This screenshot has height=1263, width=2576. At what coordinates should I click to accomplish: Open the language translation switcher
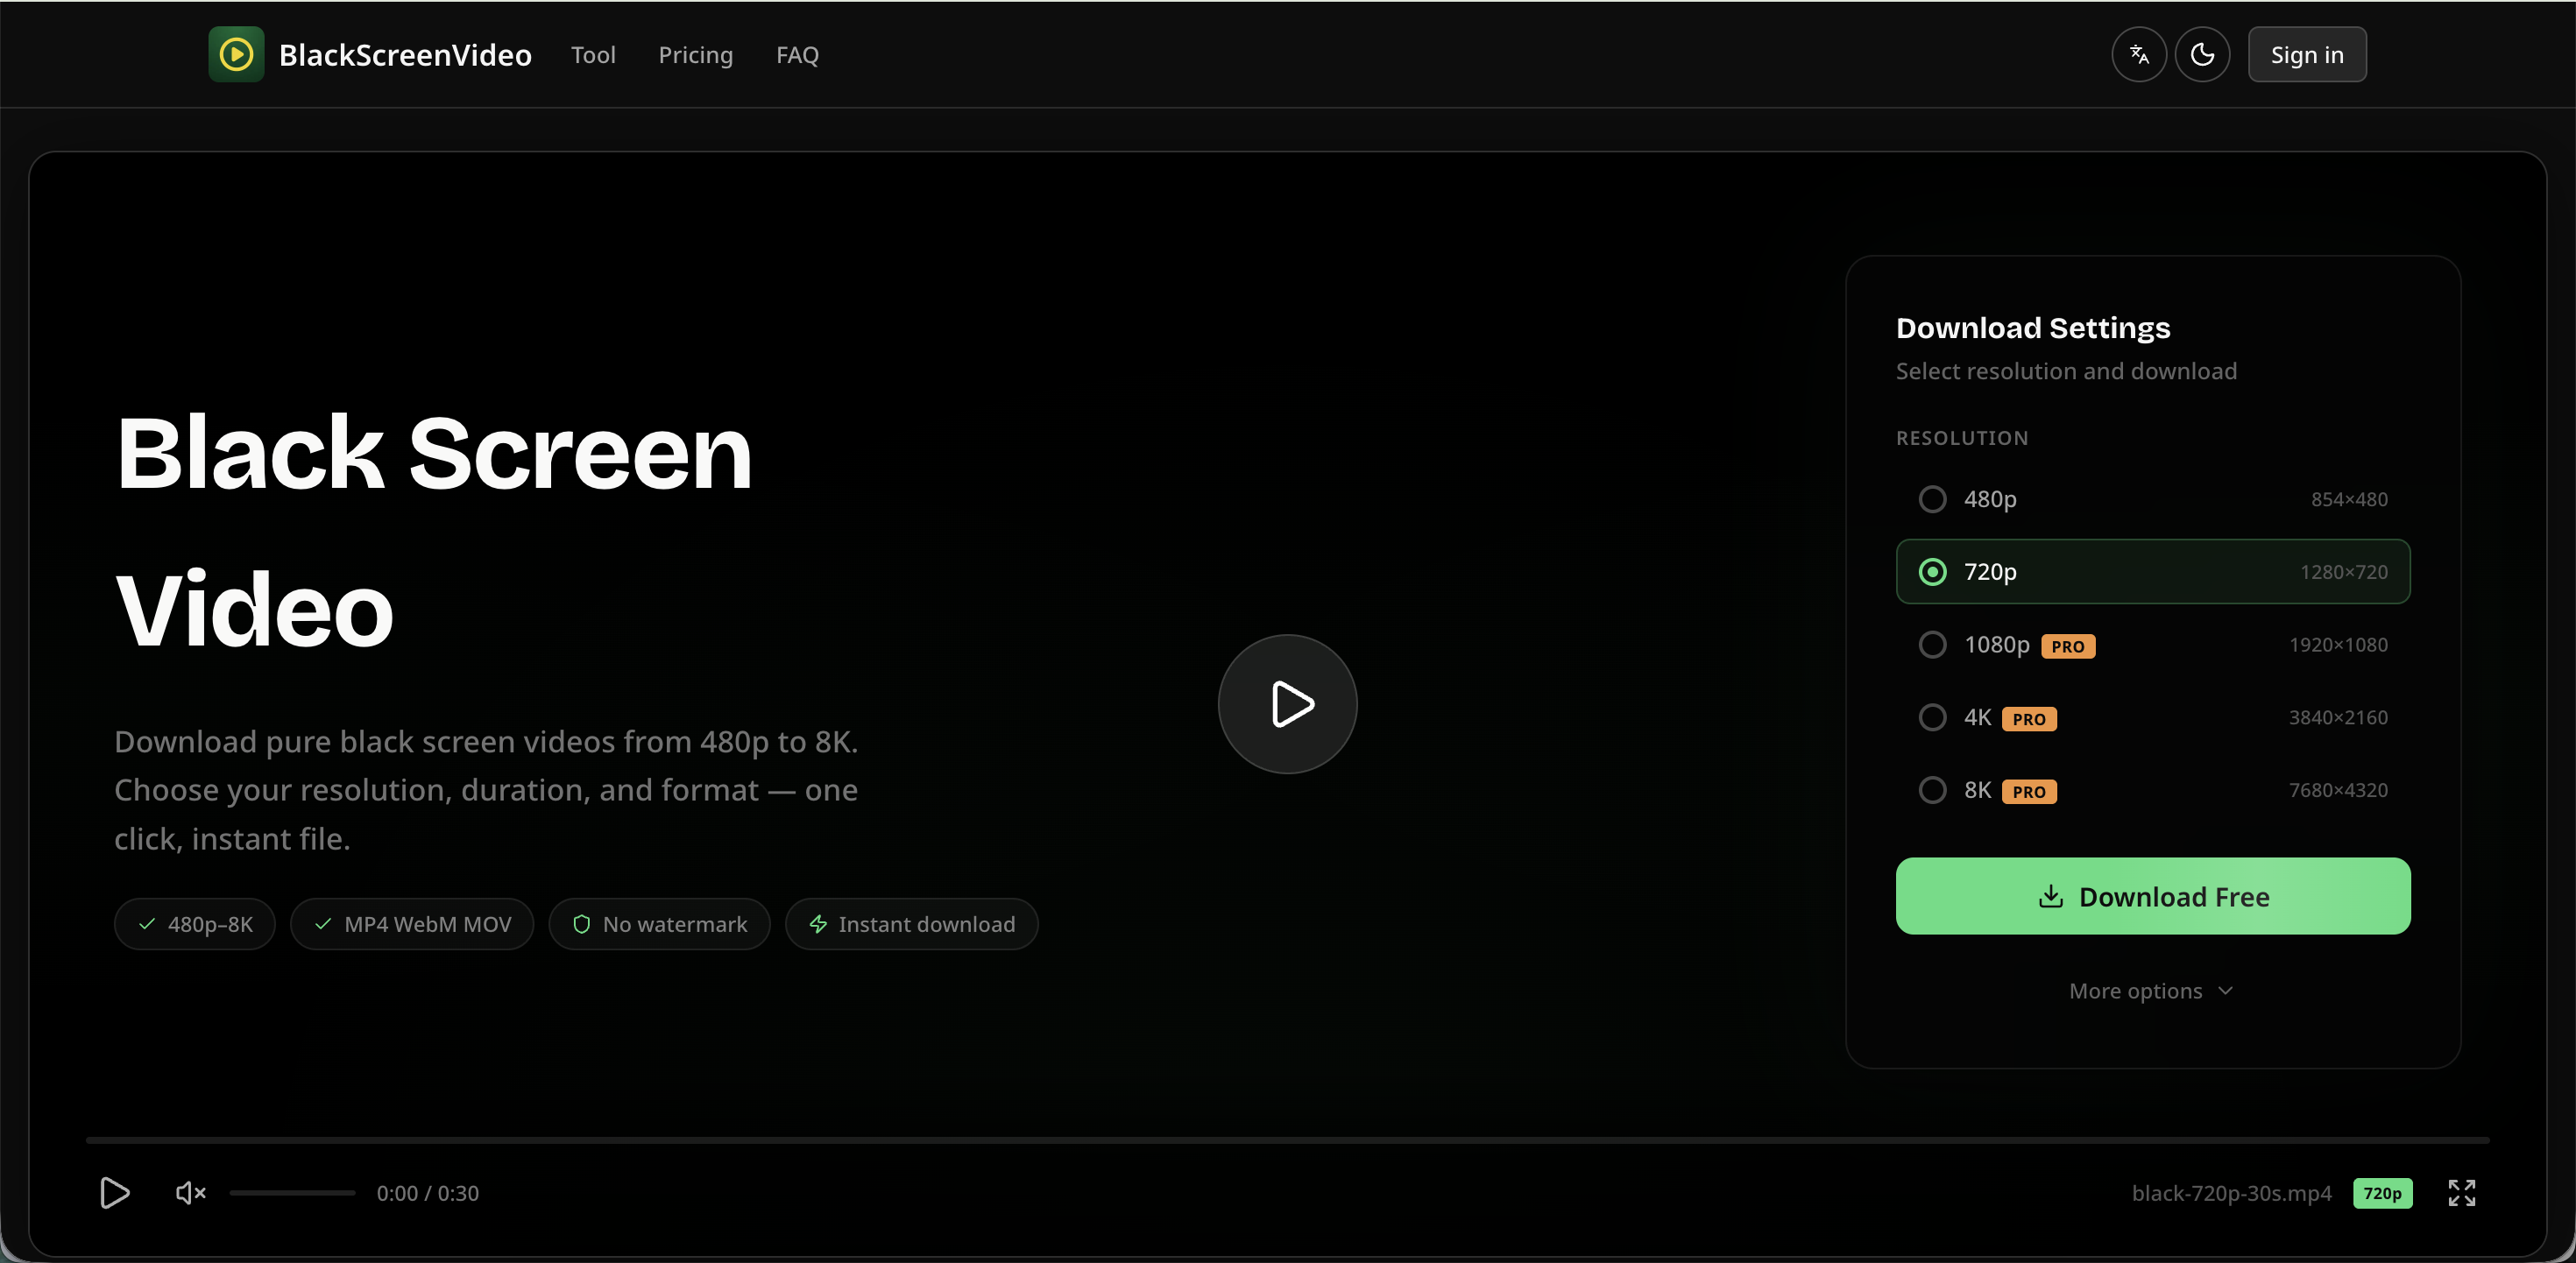click(x=2139, y=54)
